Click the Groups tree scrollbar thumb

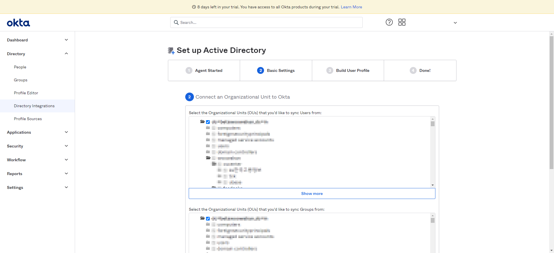(x=433, y=221)
